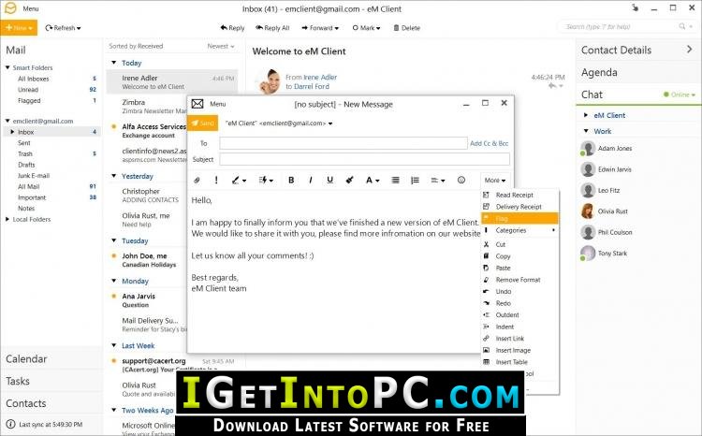Attach a file with the paperclip icon

tap(197, 180)
